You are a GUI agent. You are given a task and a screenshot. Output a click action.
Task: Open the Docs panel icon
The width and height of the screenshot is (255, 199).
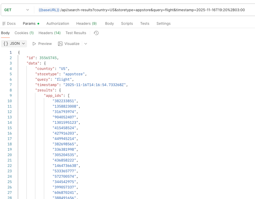(x=4, y=24)
